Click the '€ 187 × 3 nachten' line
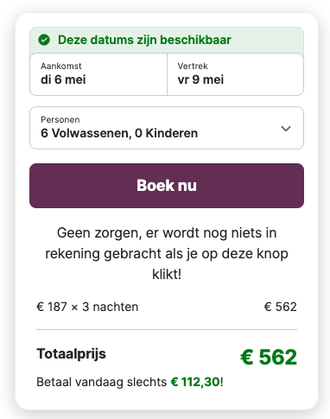 coord(87,307)
